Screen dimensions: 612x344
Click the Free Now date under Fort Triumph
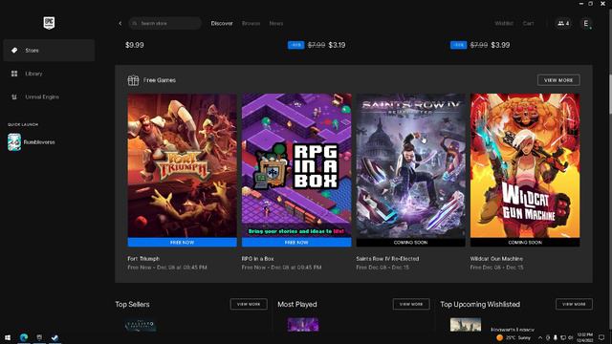tap(167, 268)
